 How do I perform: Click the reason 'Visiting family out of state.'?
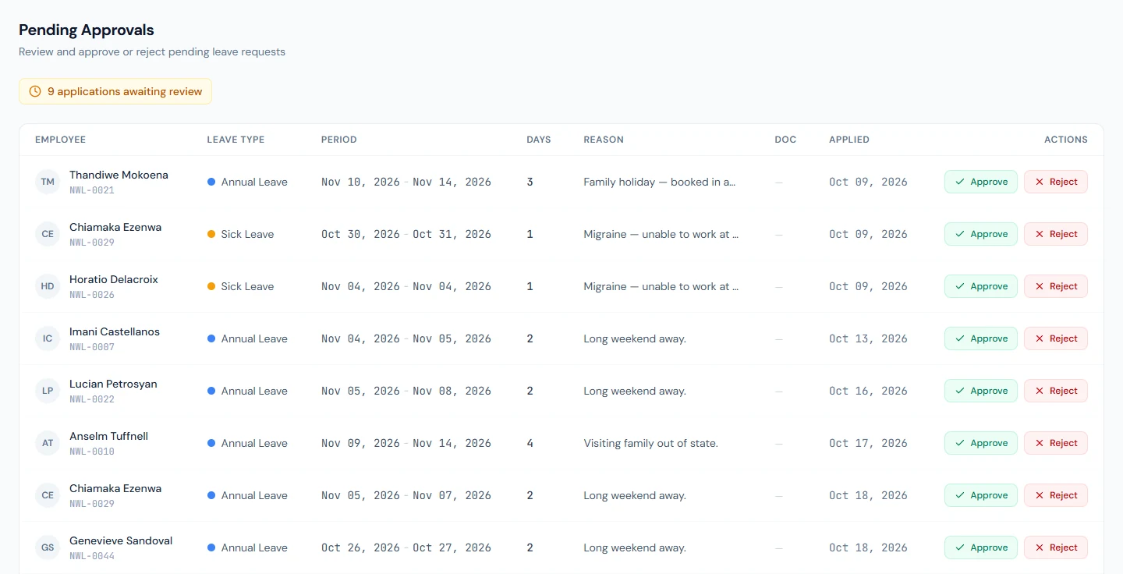pos(650,443)
